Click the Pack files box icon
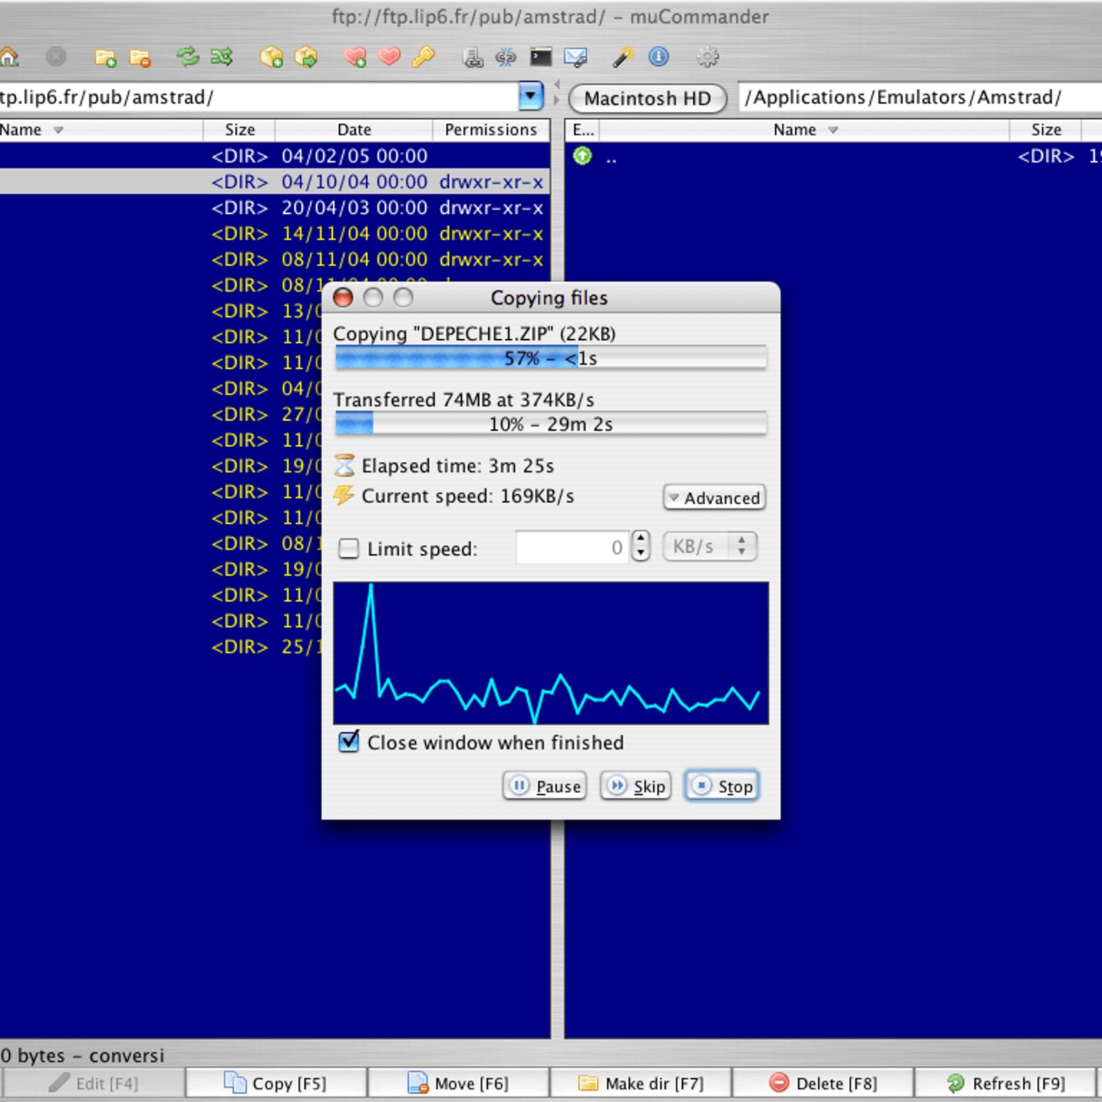The width and height of the screenshot is (1102, 1102). [x=271, y=57]
